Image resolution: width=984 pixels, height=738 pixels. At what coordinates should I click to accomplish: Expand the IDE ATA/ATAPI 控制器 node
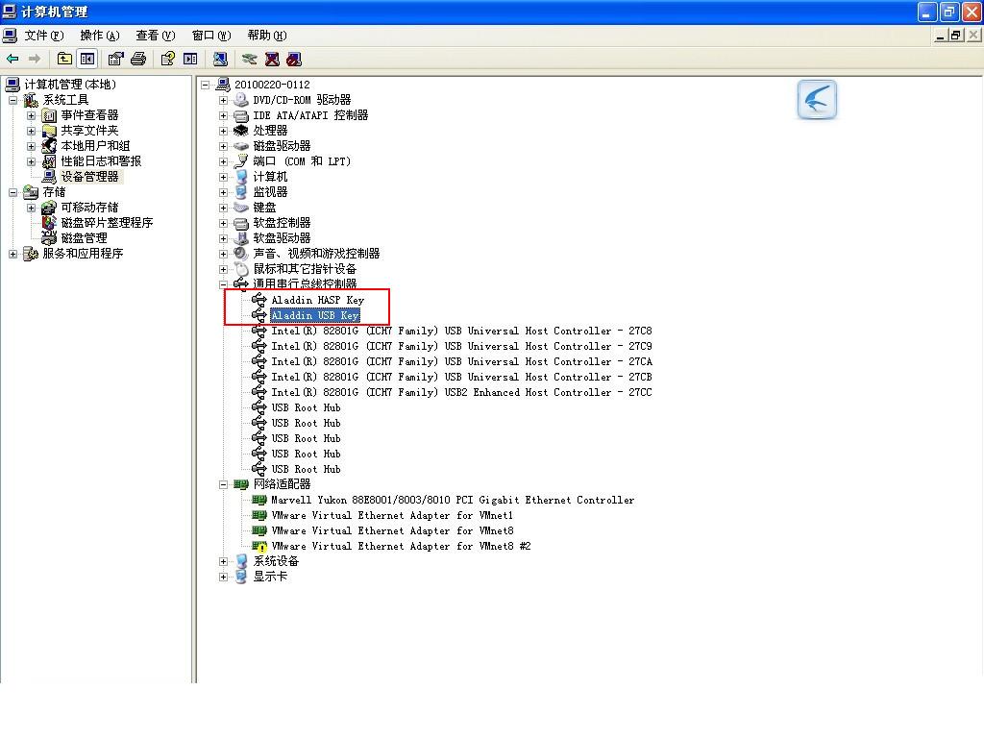coord(223,115)
